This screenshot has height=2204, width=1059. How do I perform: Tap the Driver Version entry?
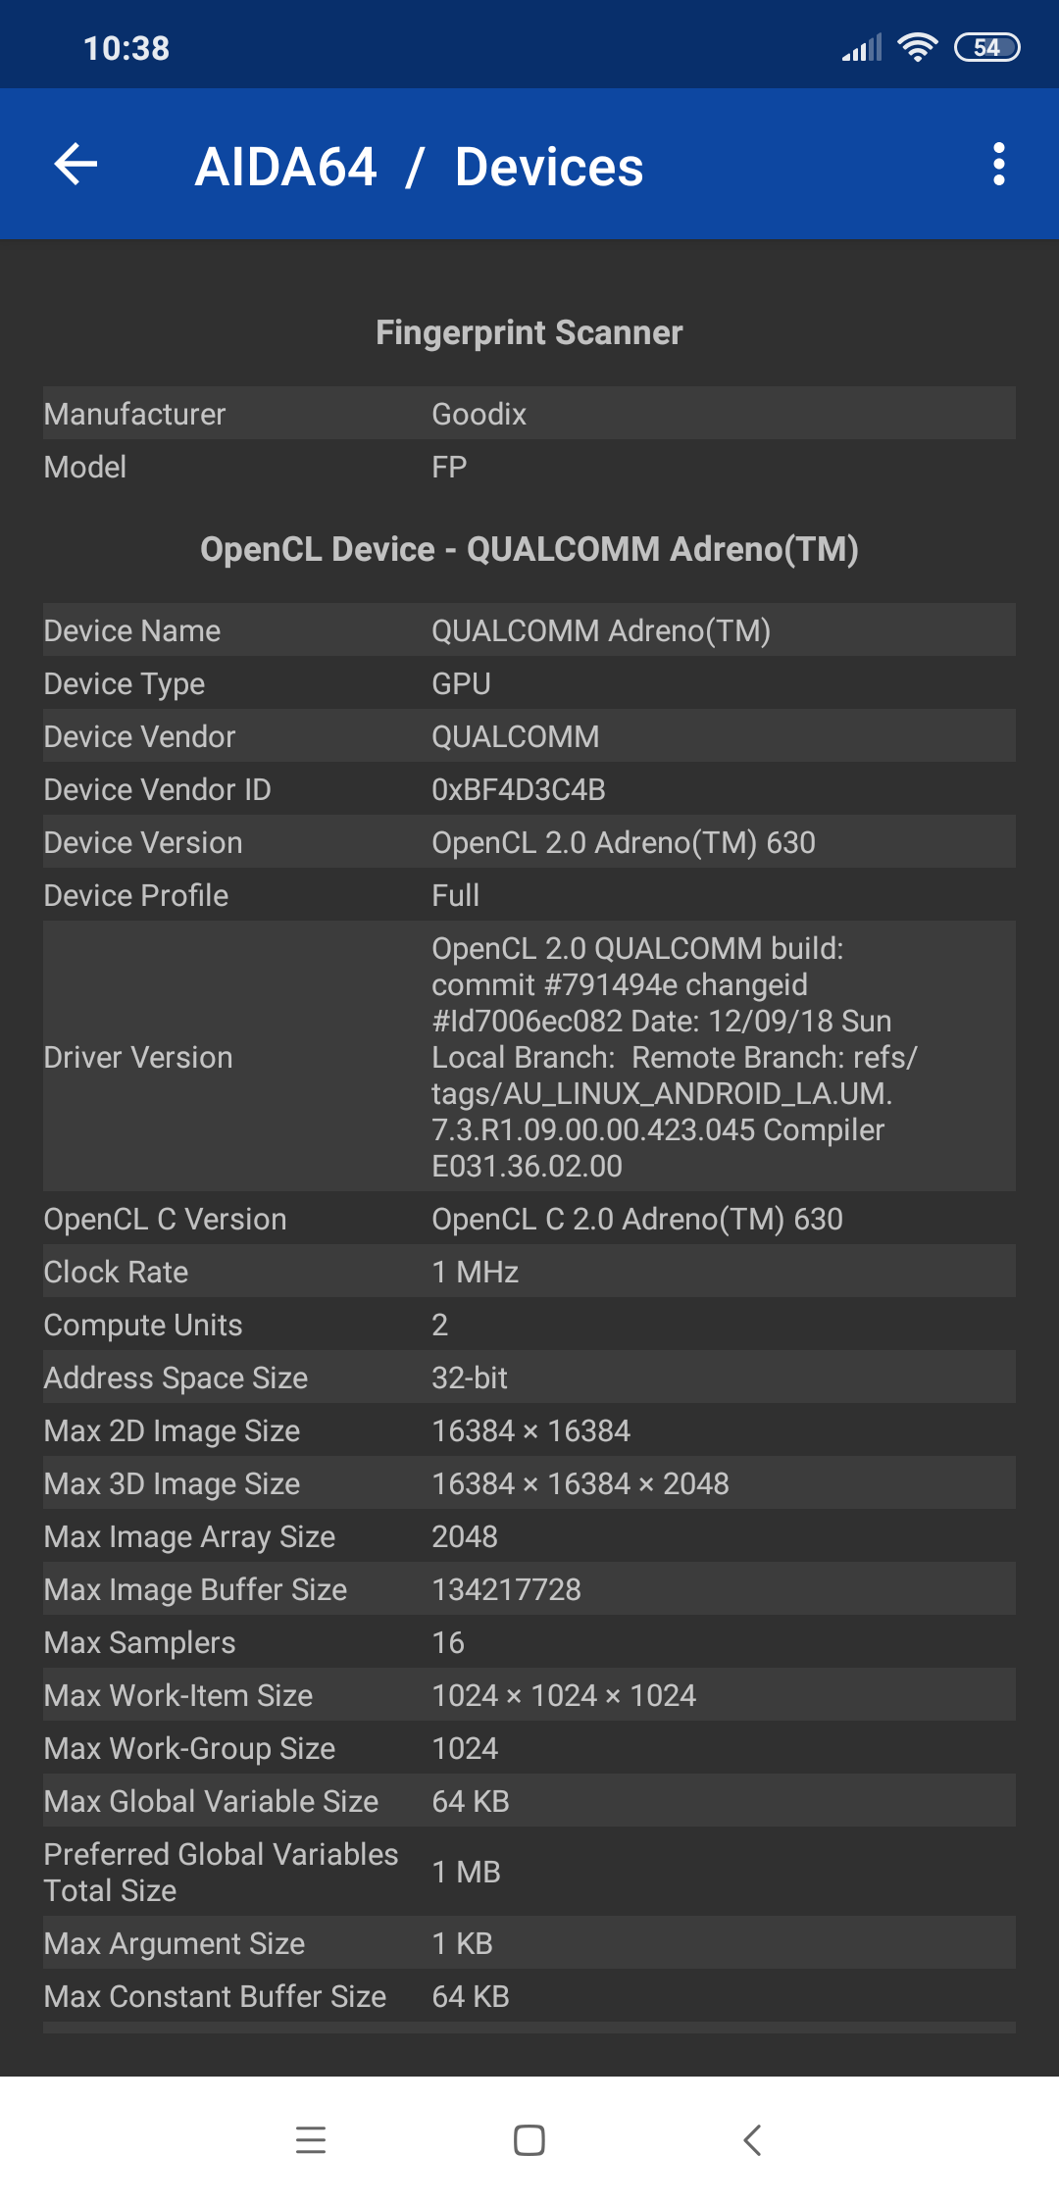[x=529, y=1057]
